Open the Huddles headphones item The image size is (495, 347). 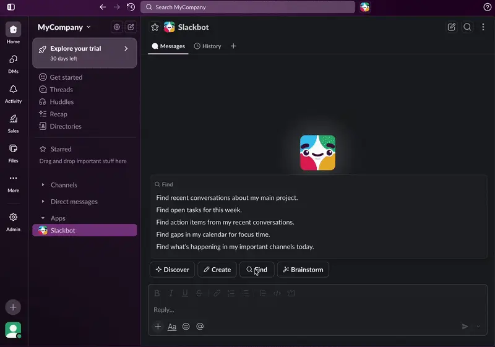click(61, 102)
